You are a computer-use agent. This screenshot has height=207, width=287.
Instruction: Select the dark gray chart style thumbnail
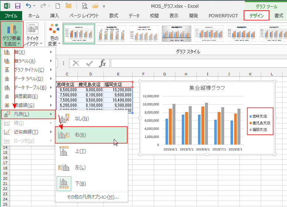click(x=177, y=34)
